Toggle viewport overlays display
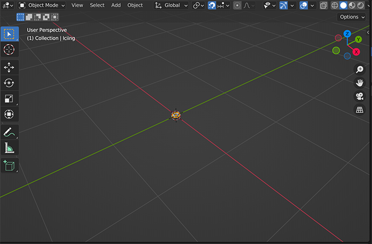 pos(303,5)
